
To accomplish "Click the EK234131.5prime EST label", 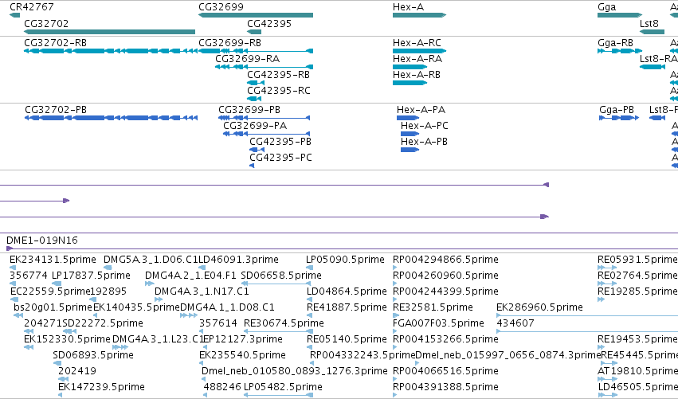I will coord(53,260).
